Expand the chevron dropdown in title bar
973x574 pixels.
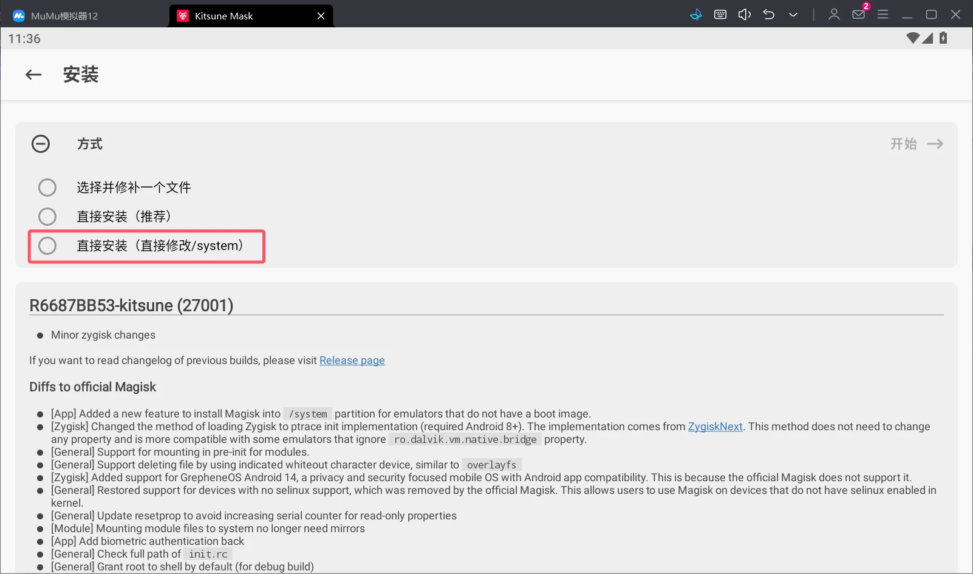pyautogui.click(x=793, y=15)
